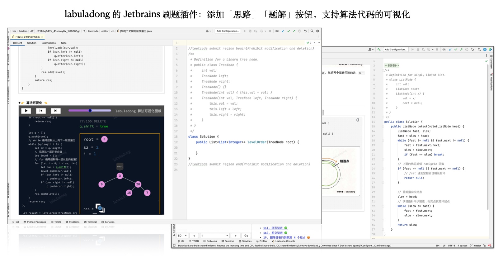
Task: Open problem link 141. 环形链表
Action: (x=273, y=228)
